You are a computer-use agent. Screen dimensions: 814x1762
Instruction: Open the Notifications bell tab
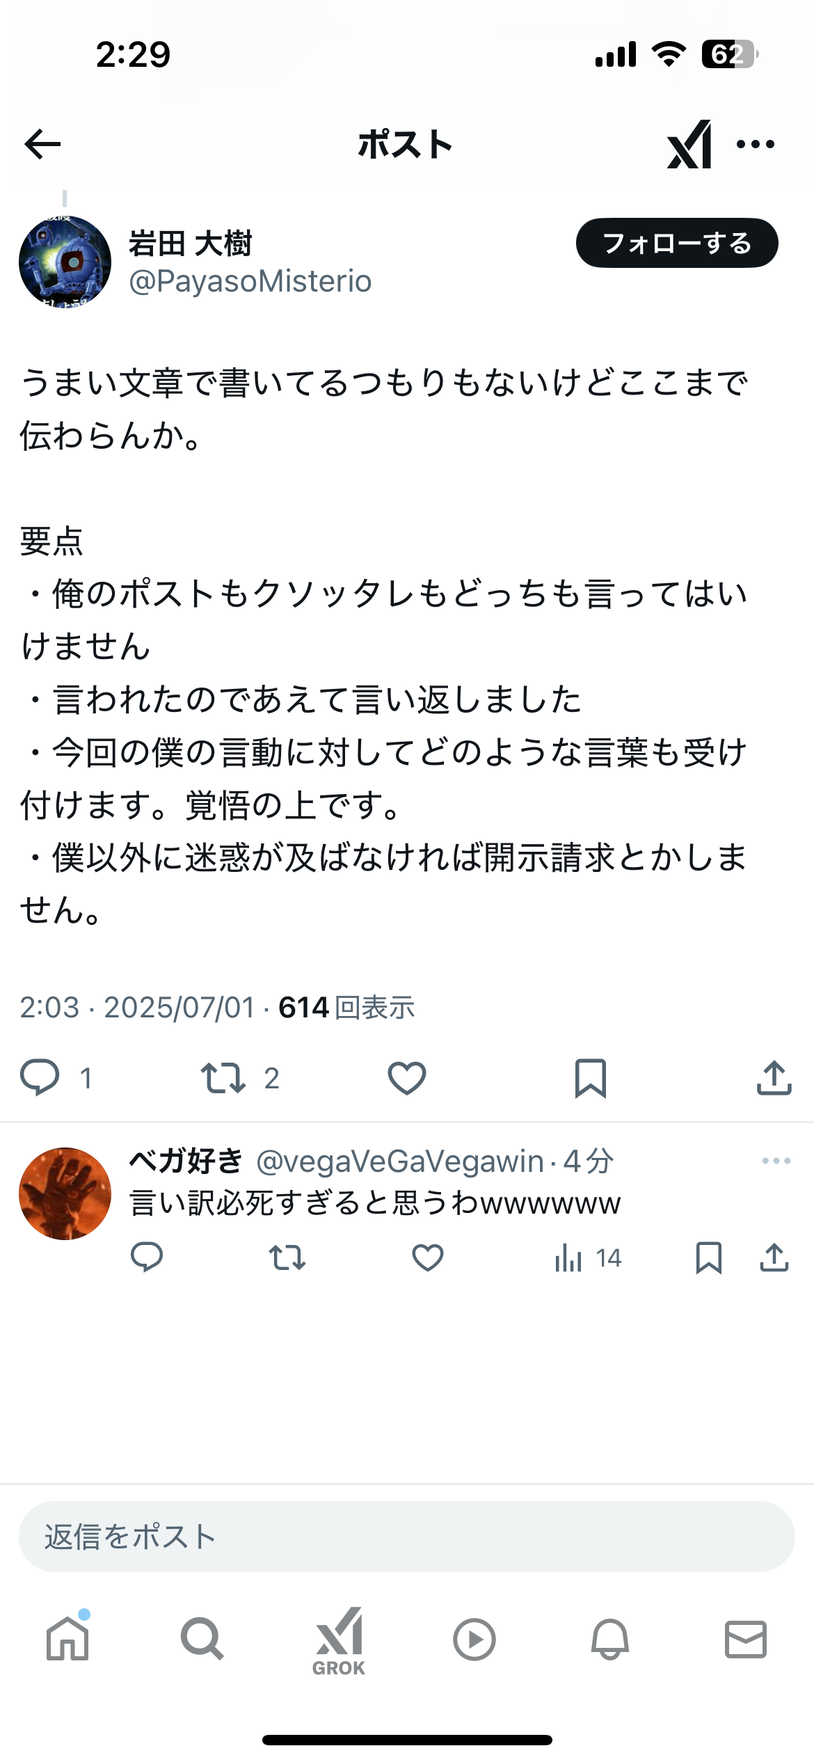pos(610,1639)
